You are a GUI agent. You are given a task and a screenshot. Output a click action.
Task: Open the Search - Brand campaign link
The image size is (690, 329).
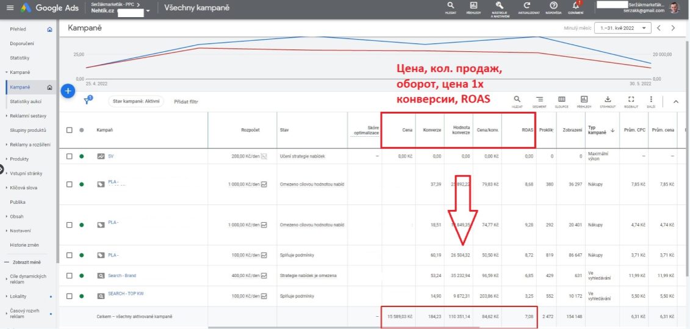point(121,274)
